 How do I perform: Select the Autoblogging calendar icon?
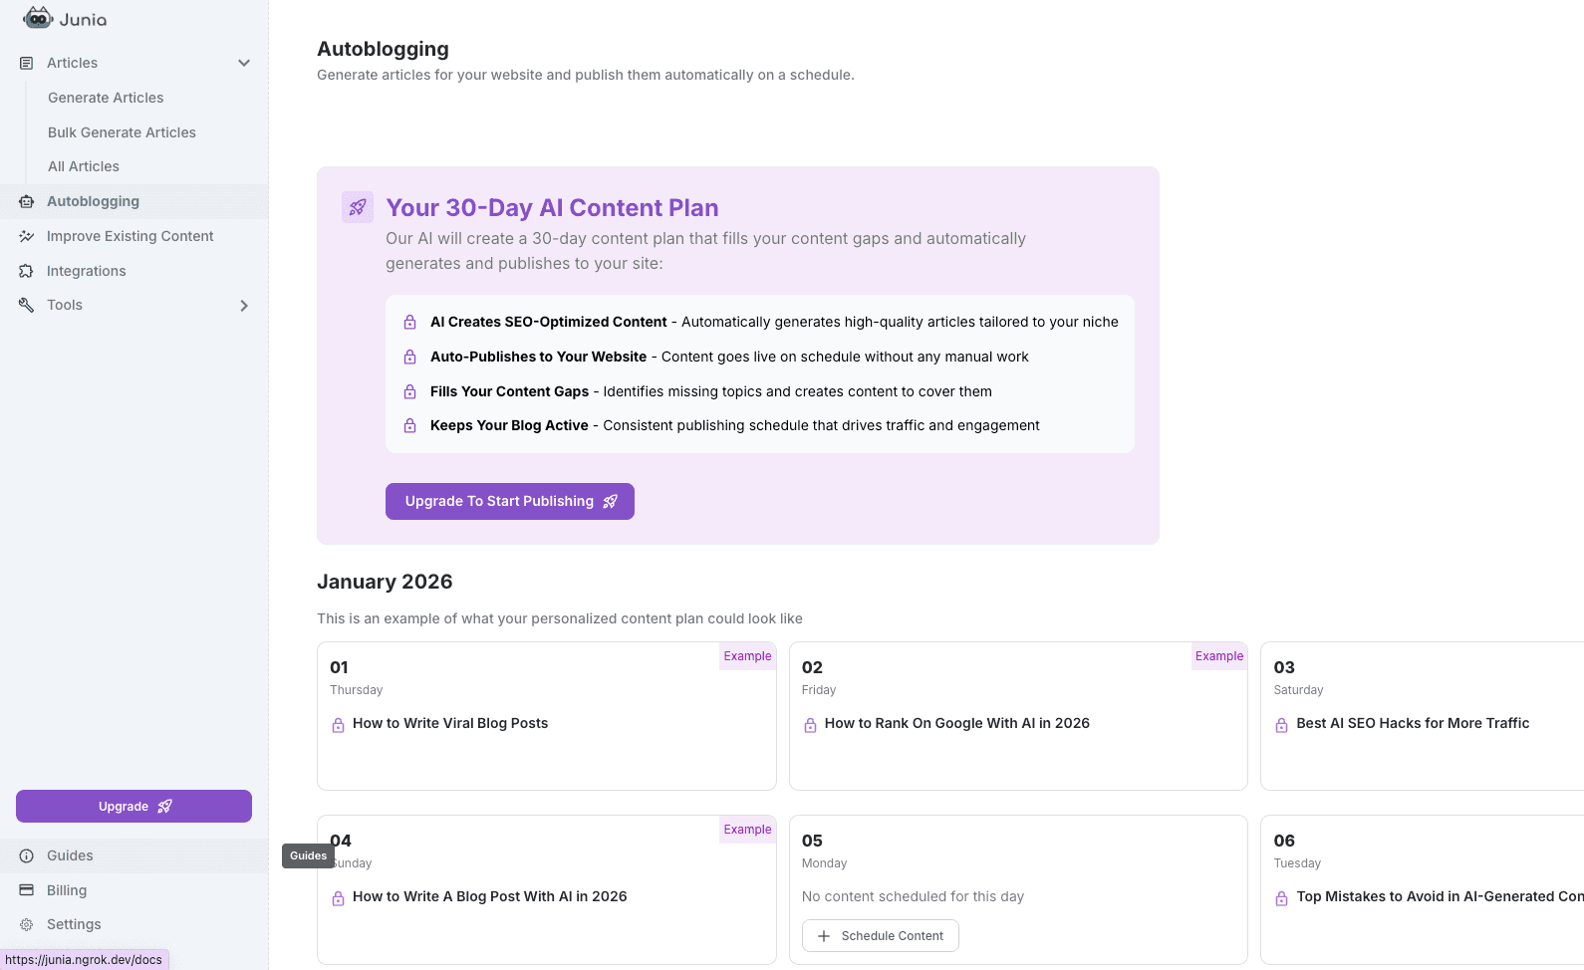[26, 201]
